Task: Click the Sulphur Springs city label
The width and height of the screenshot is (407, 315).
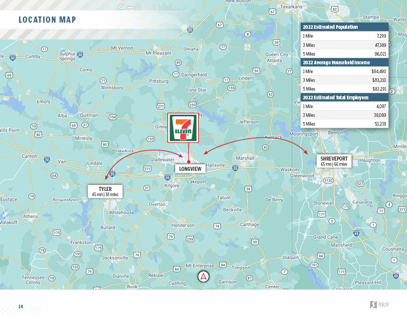Action: pyautogui.click(x=67, y=56)
